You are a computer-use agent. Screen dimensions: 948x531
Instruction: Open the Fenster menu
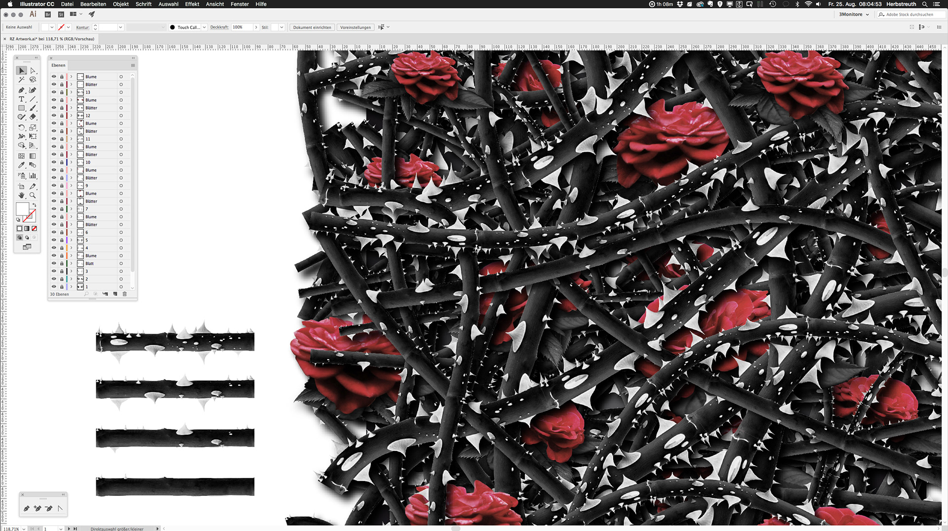click(x=239, y=4)
